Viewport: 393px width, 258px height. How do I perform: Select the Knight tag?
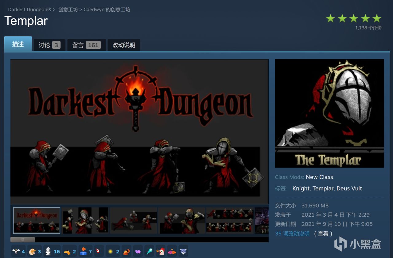point(301,188)
